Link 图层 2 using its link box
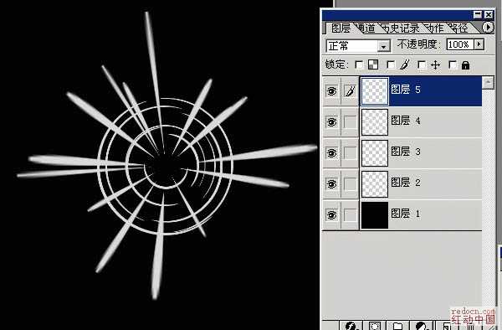The height and width of the screenshot is (330, 502). pyautogui.click(x=350, y=184)
